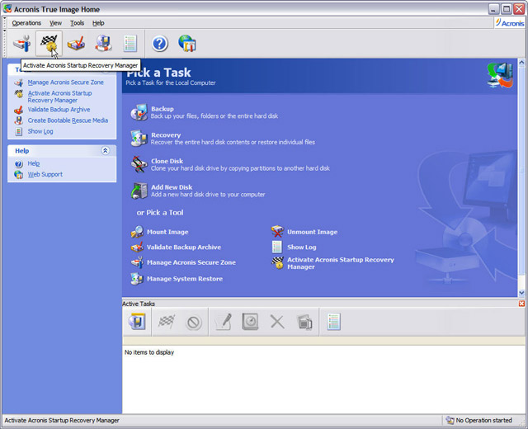Click the Create Bootable Rescue Media toolbar icon
This screenshot has height=429, width=528.
103,44
